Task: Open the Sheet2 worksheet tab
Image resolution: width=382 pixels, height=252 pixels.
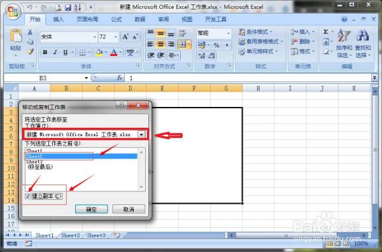Action: point(71,235)
